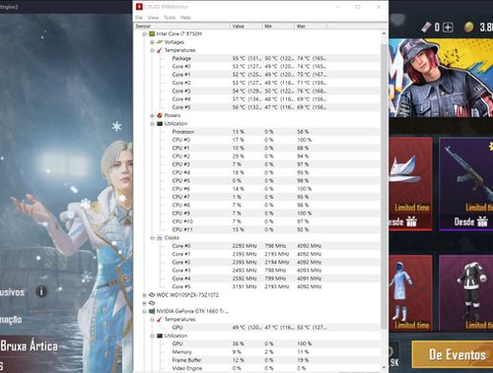This screenshot has width=493, height=373.
Task: Click the Voltages lightning icon
Action: (x=160, y=42)
